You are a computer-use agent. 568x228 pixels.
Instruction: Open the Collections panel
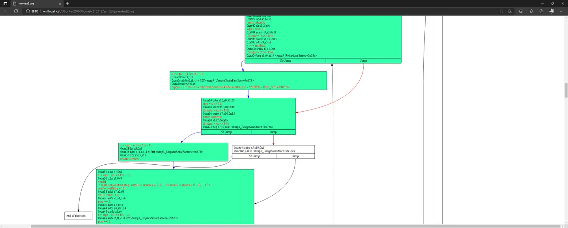pos(542,11)
